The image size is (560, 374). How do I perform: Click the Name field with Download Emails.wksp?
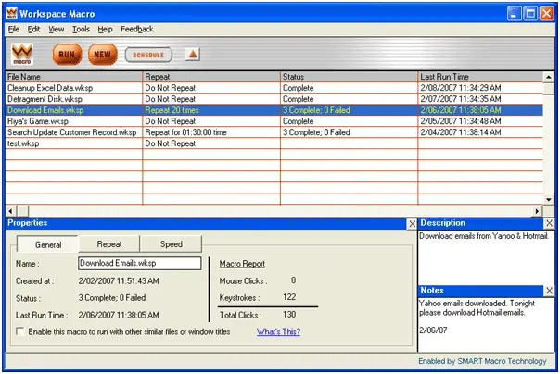tap(139, 263)
